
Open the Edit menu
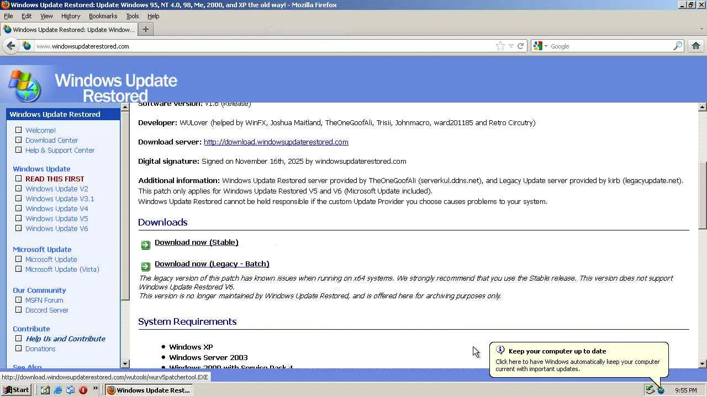point(27,16)
